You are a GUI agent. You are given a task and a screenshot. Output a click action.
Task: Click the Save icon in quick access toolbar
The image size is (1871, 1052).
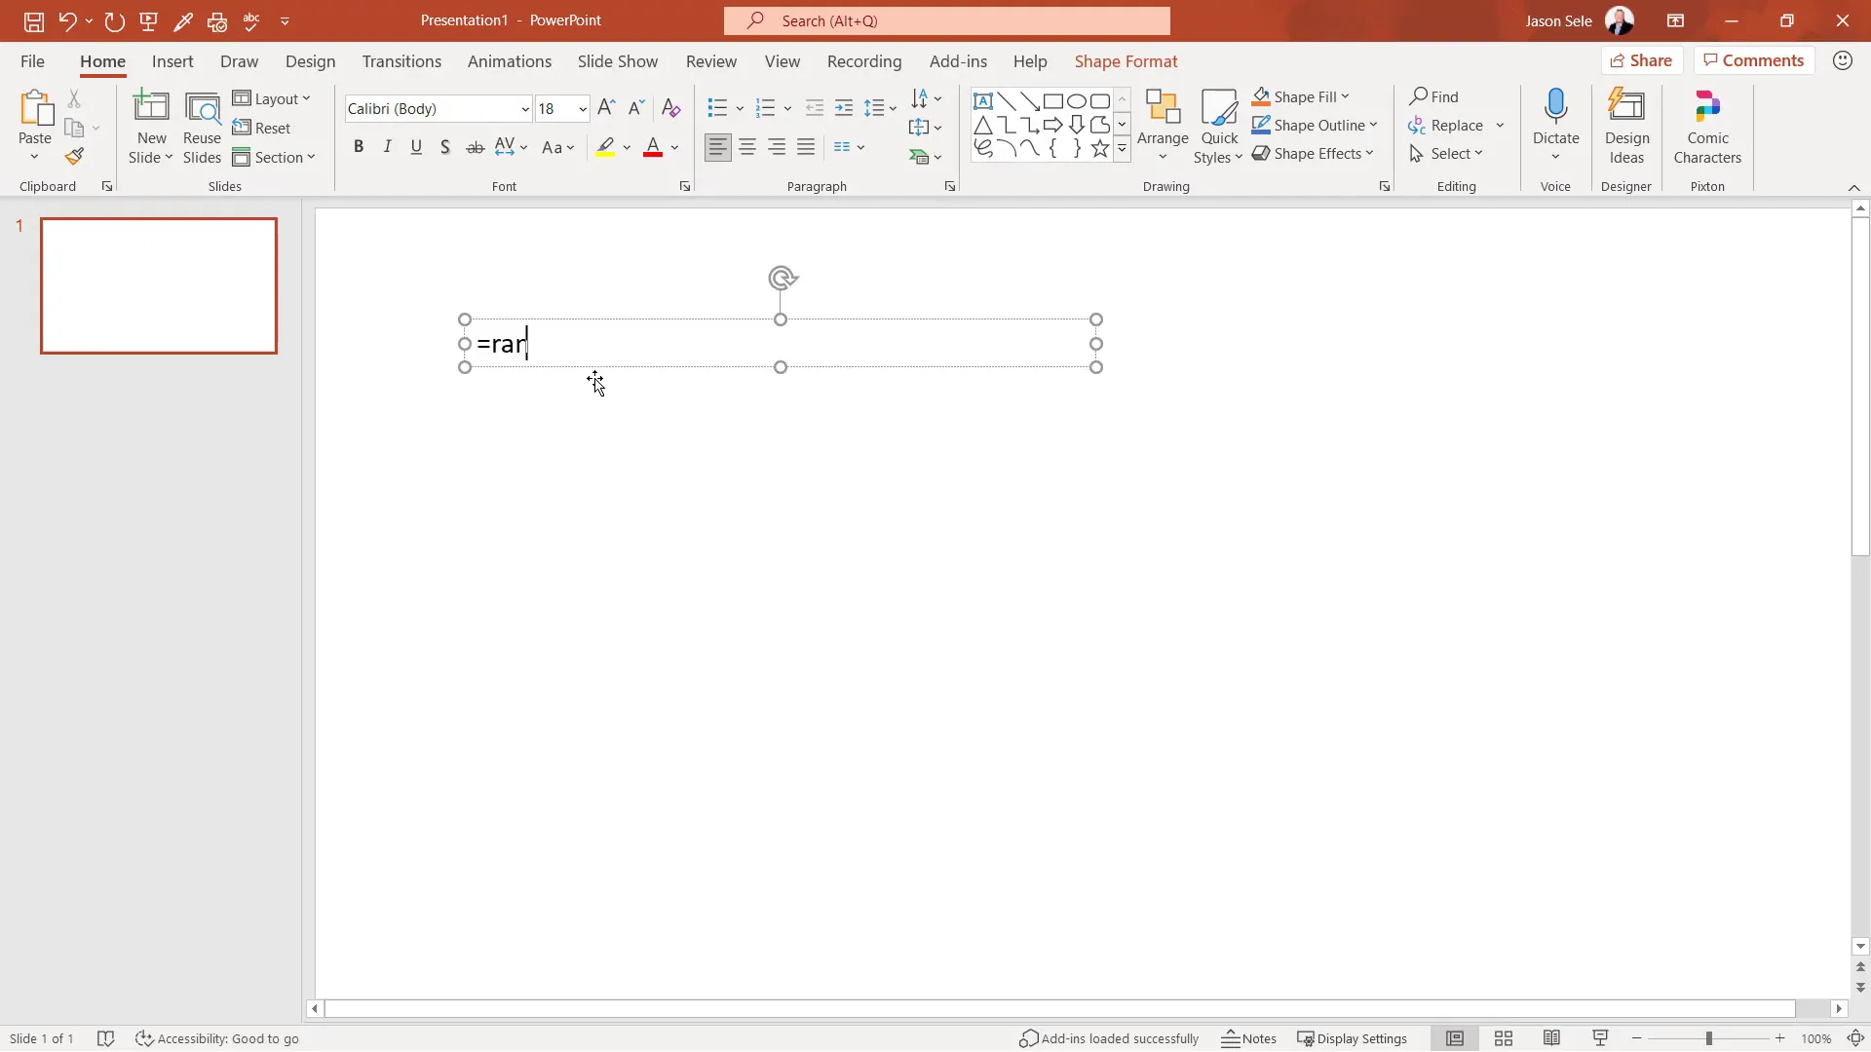click(x=33, y=20)
